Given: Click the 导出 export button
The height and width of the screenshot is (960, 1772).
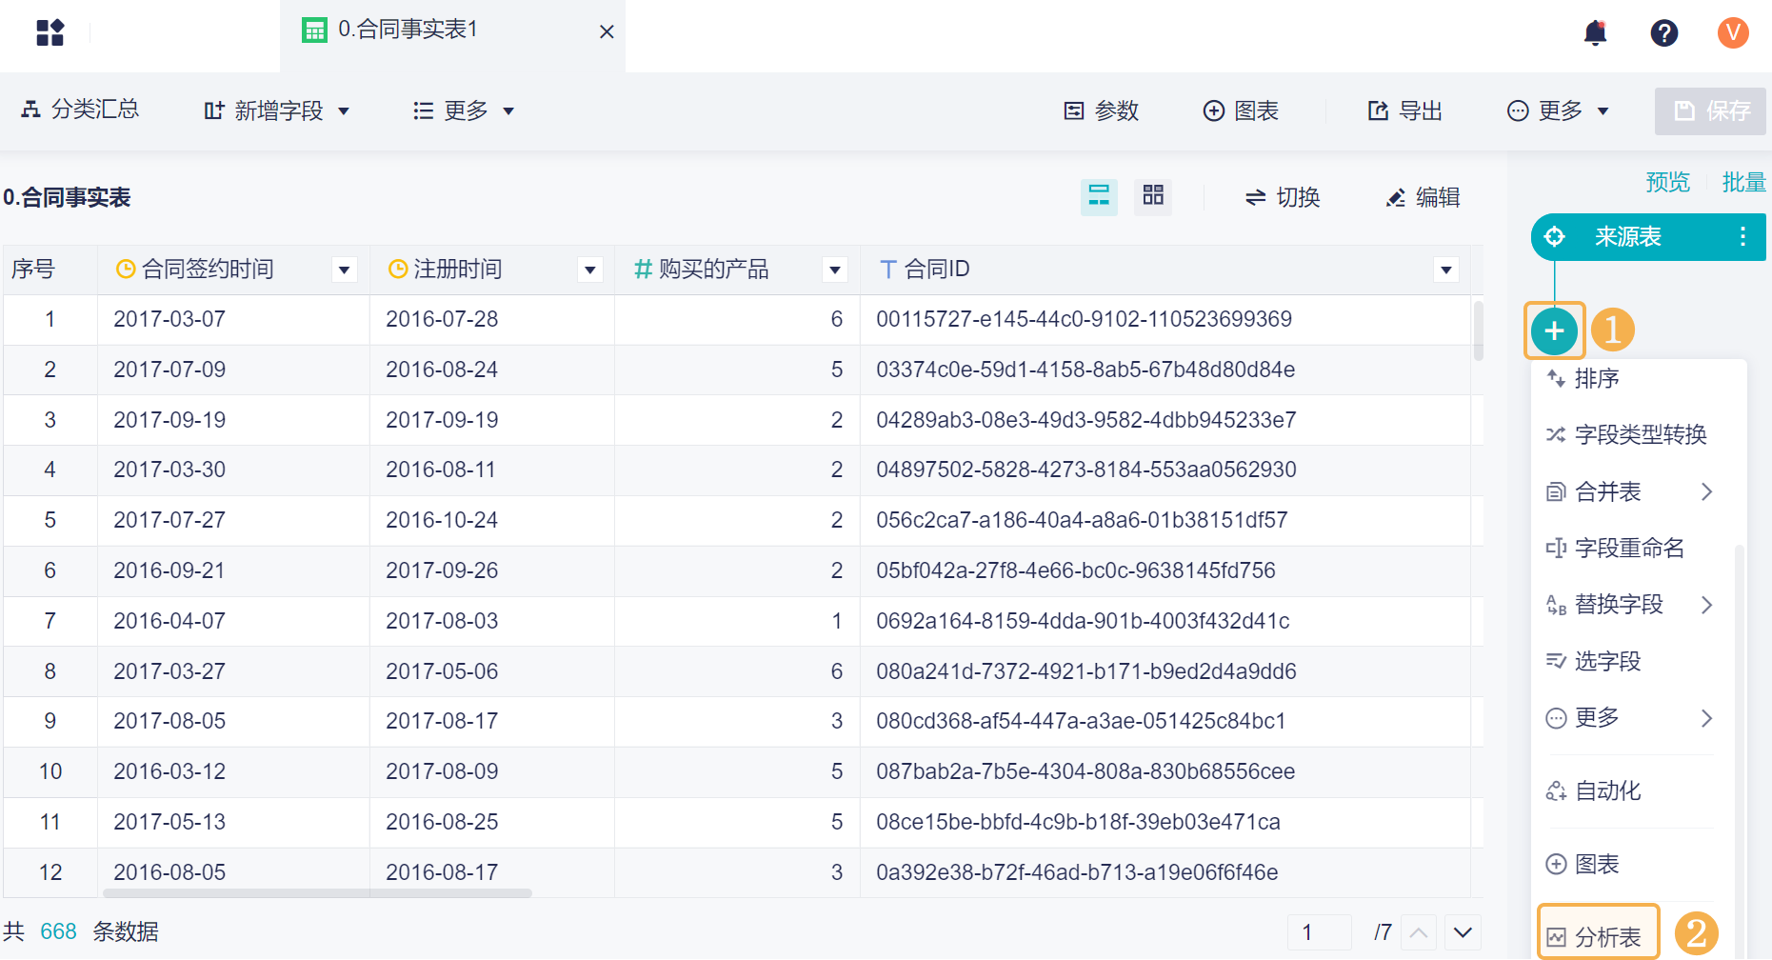Looking at the screenshot, I should (x=1405, y=111).
